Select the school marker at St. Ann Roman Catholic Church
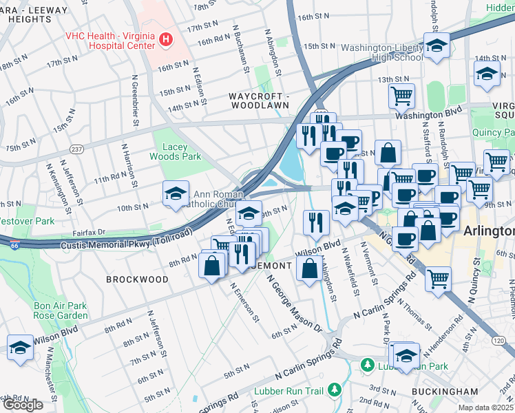Image resolution: width=515 pixels, height=413 pixels. pos(176,195)
